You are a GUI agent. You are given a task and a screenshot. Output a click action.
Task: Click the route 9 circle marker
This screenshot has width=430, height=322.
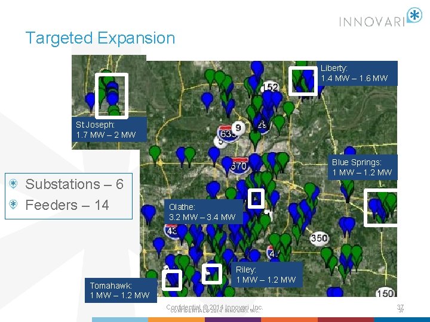tap(238, 128)
